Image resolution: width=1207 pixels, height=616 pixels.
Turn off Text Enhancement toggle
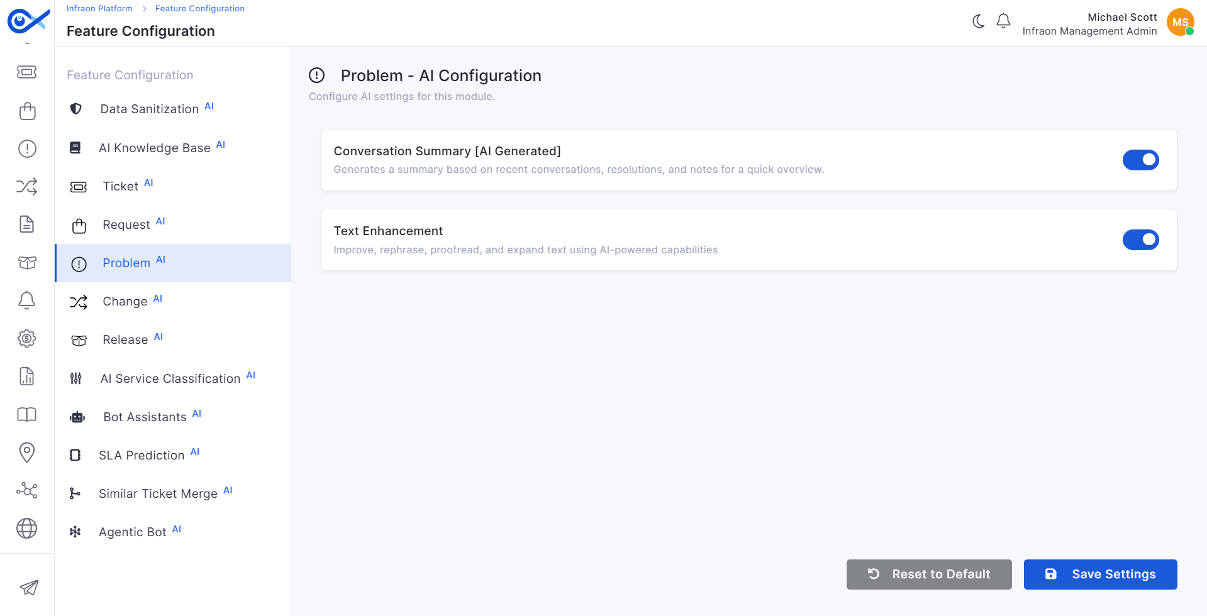(x=1140, y=239)
